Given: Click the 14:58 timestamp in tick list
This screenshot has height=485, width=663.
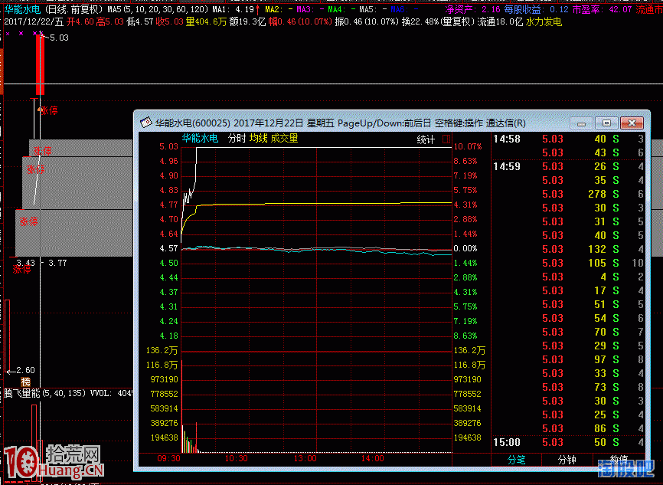Looking at the screenshot, I should 507,139.
